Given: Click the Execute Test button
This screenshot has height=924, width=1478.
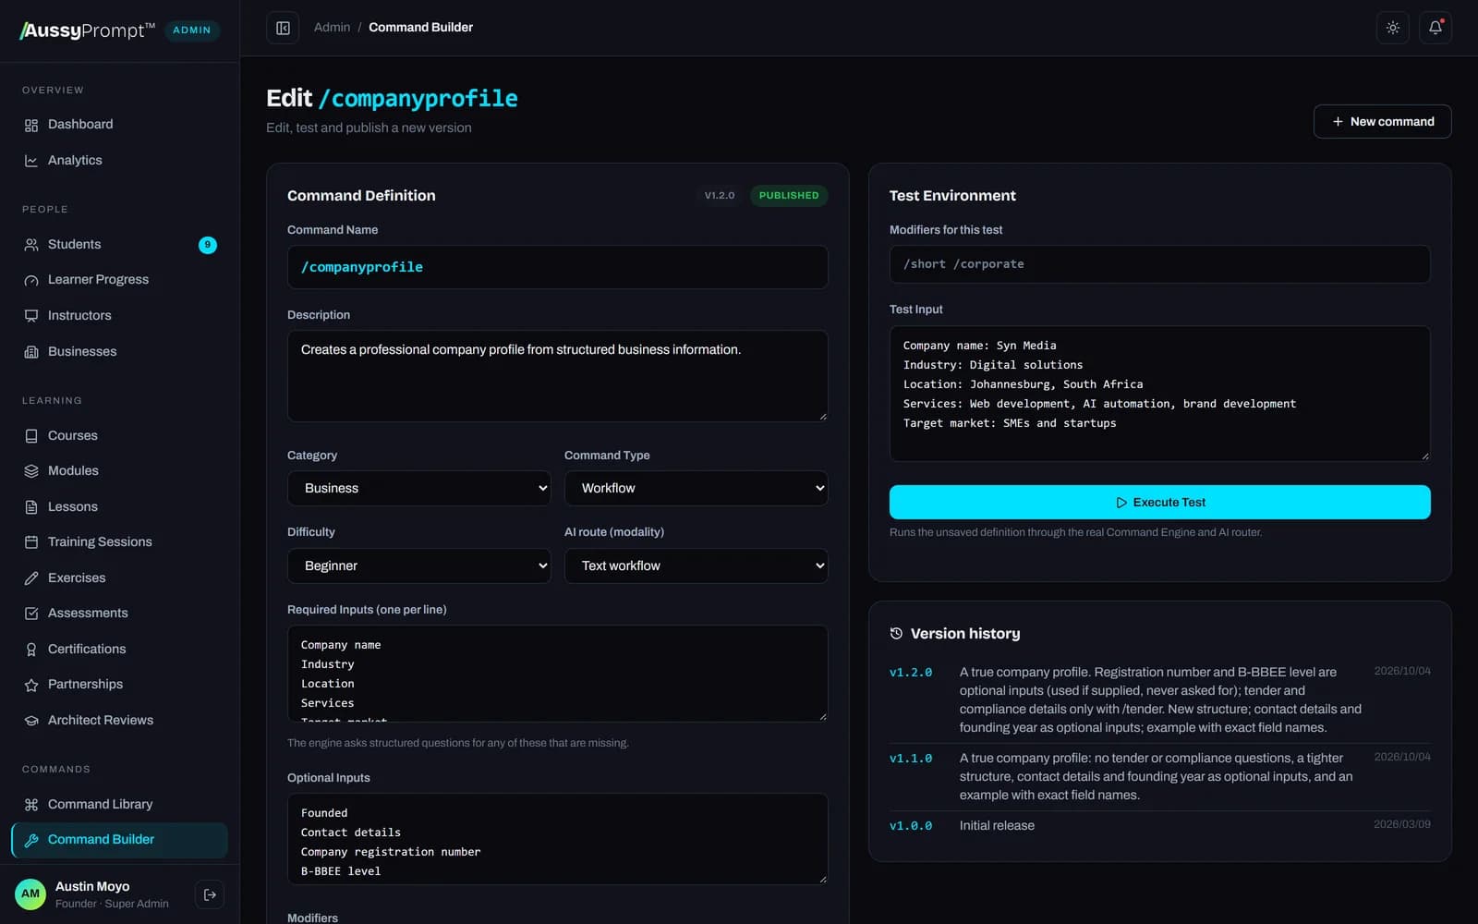Looking at the screenshot, I should (1160, 502).
